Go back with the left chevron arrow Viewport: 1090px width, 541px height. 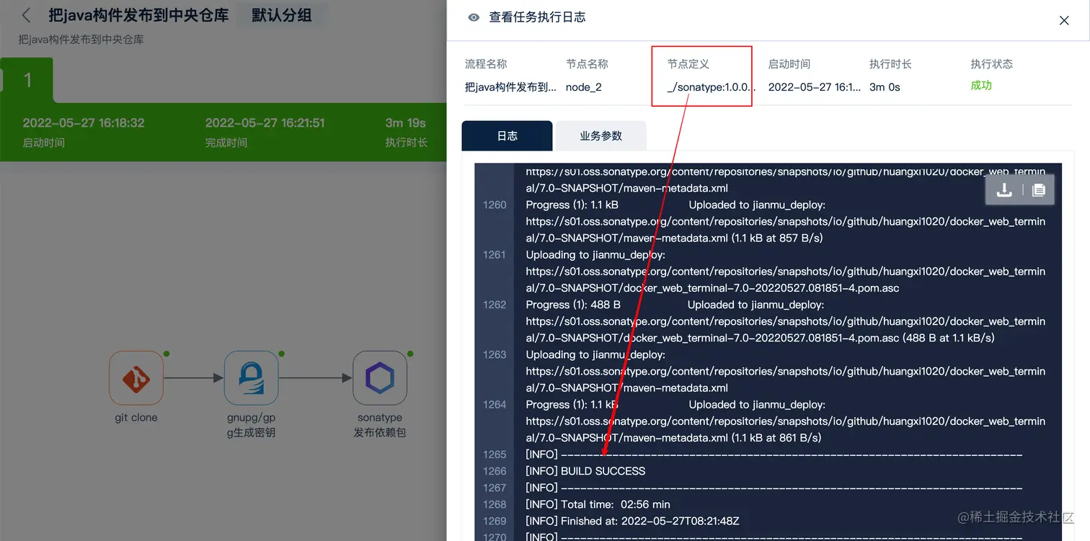click(x=27, y=15)
